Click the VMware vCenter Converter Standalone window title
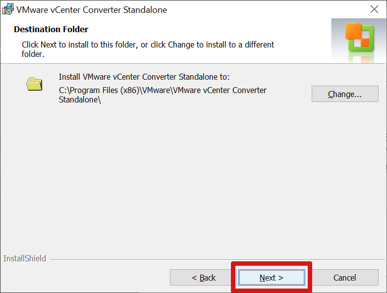Viewport: 387px width, 293px height. pos(92,10)
